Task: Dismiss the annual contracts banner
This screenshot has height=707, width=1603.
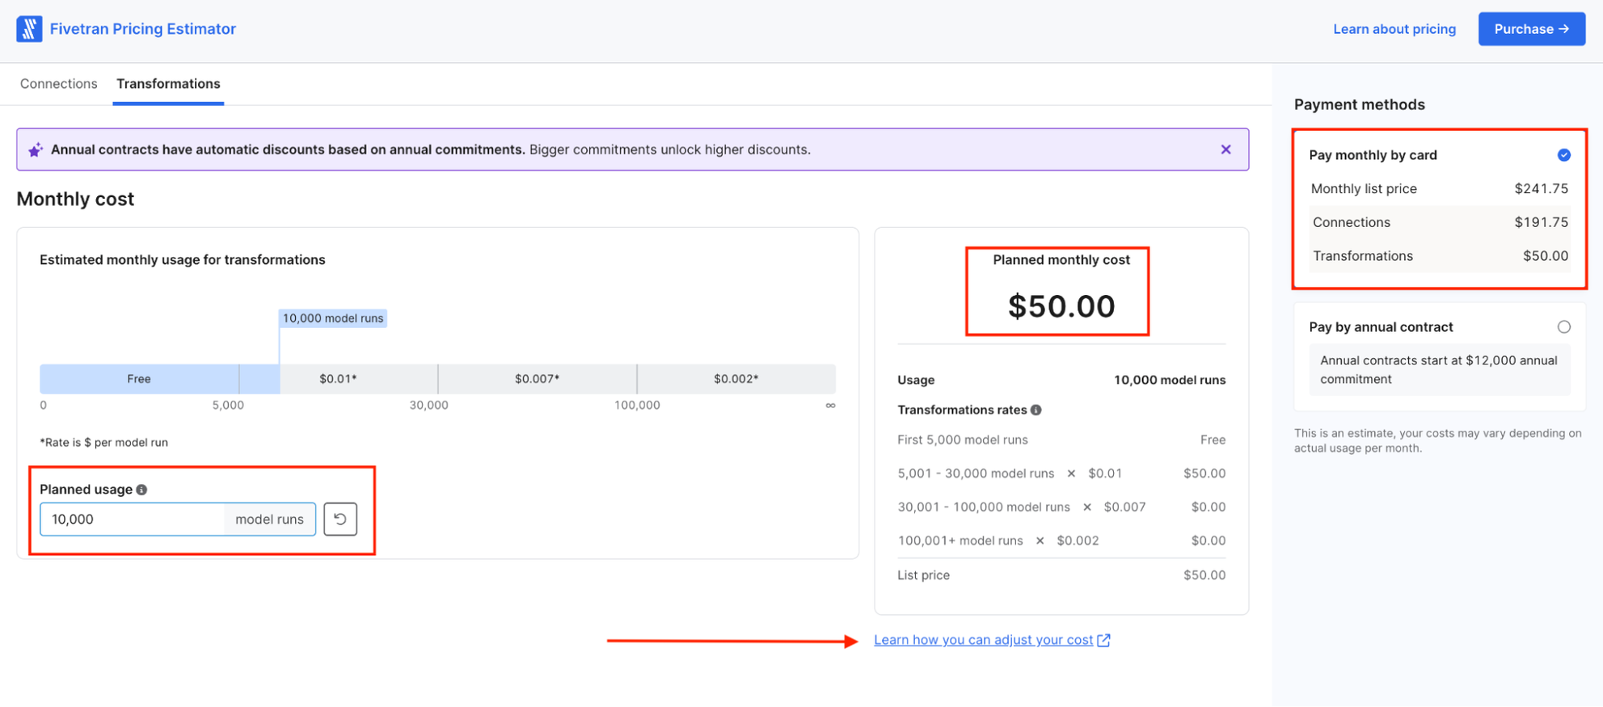Action: 1225,149
